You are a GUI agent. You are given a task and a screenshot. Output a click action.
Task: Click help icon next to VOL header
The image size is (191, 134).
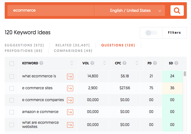92,63
